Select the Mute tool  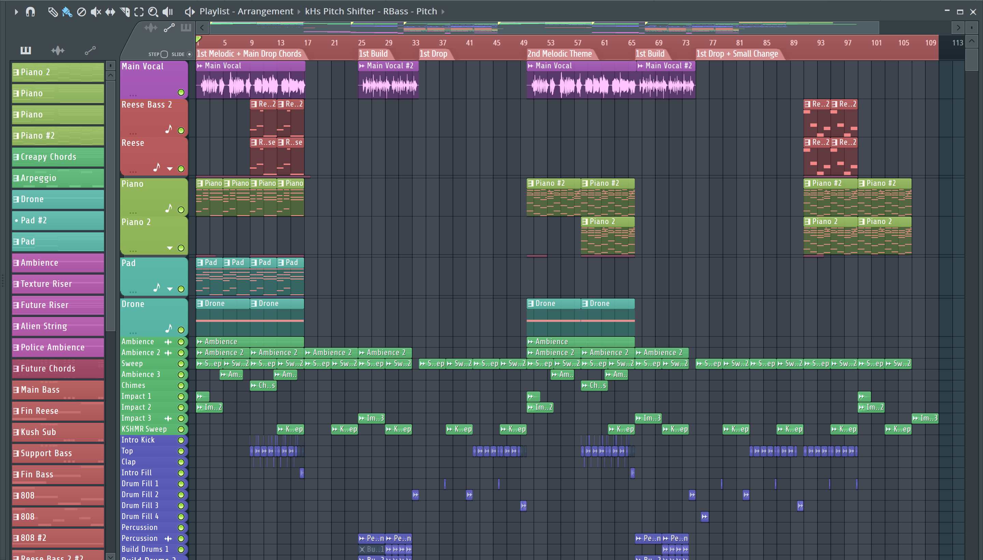point(96,12)
